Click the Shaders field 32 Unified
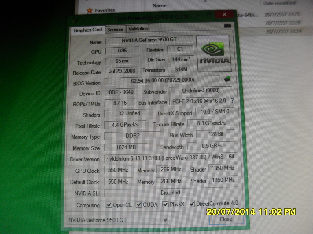313x234 pixels. (x=129, y=113)
